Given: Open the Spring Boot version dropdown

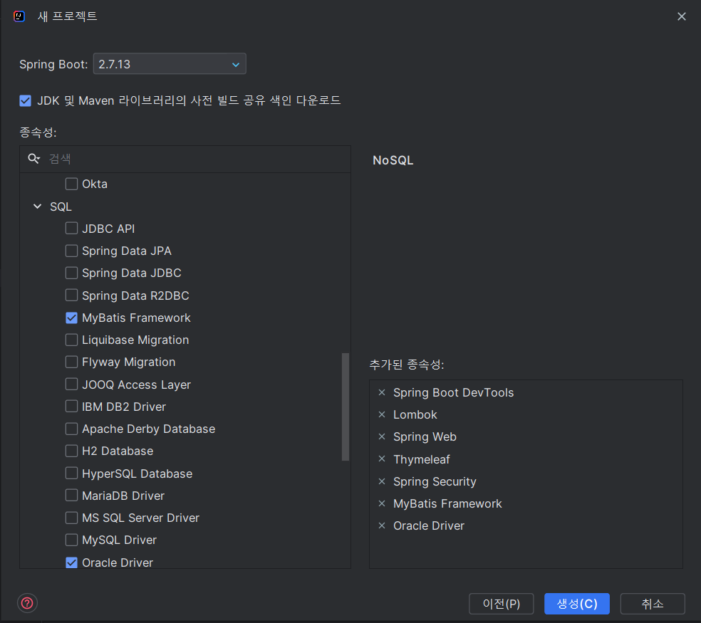Looking at the screenshot, I should coord(170,64).
